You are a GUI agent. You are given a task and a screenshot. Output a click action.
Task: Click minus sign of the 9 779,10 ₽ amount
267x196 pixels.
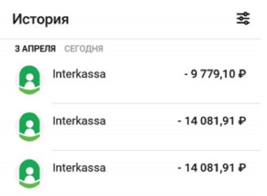pos(186,75)
